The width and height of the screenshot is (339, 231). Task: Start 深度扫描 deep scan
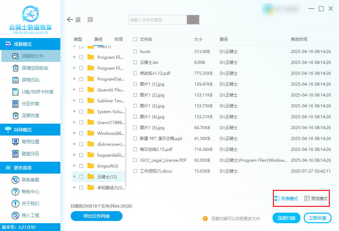pos(286,218)
